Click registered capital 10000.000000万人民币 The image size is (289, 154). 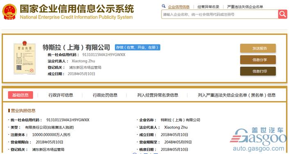[51, 135]
